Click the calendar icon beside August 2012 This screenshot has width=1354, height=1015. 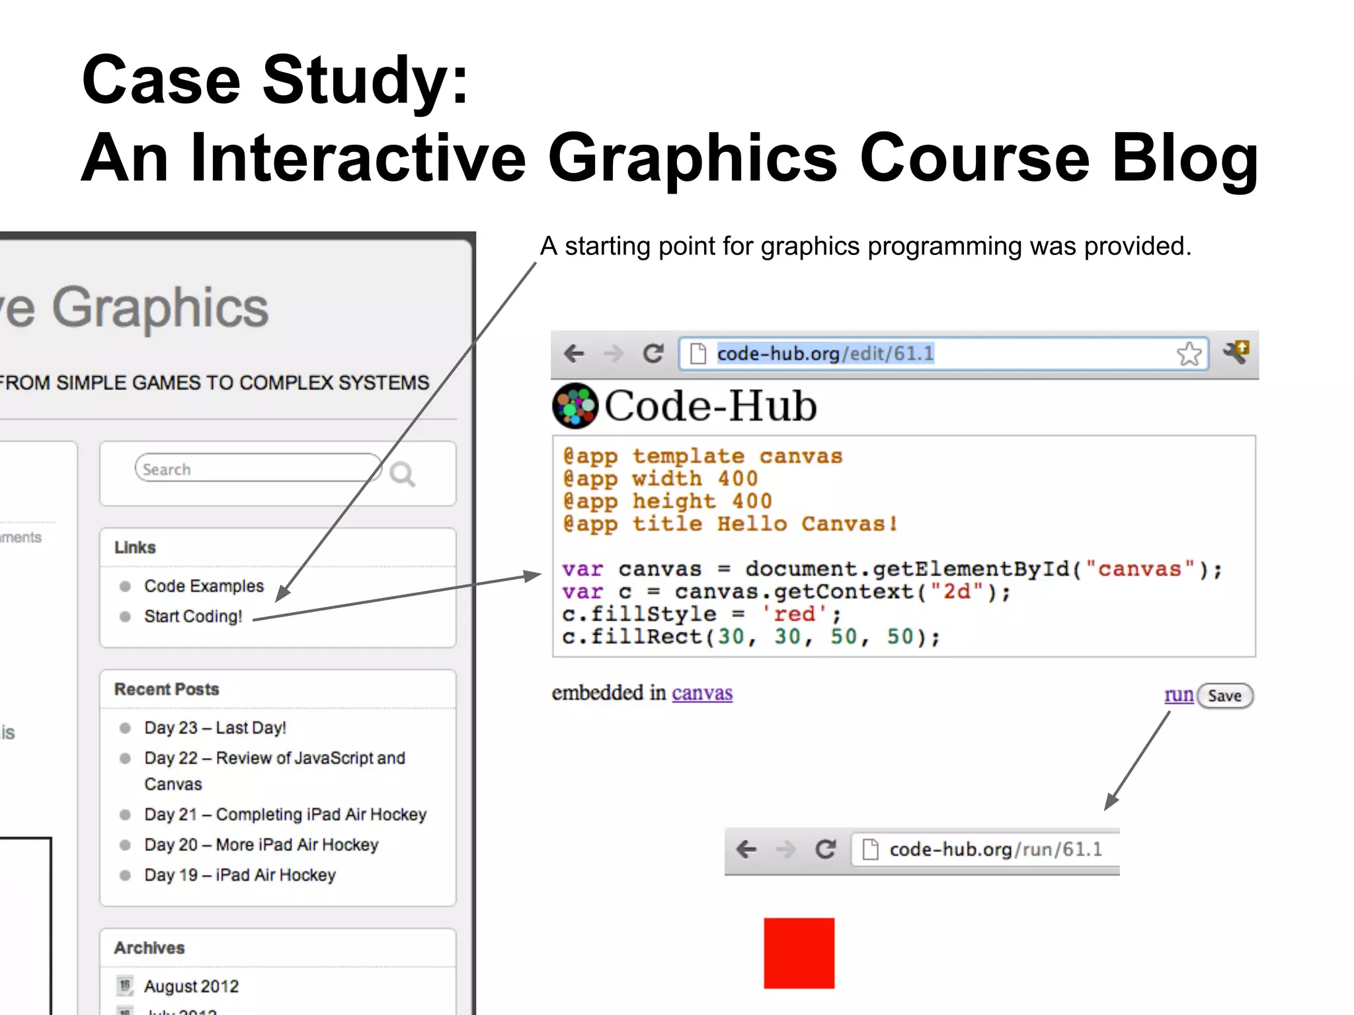click(x=125, y=985)
